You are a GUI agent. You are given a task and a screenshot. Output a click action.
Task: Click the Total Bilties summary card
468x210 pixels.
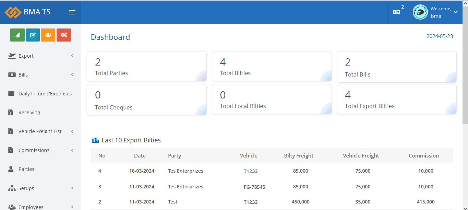click(272, 67)
